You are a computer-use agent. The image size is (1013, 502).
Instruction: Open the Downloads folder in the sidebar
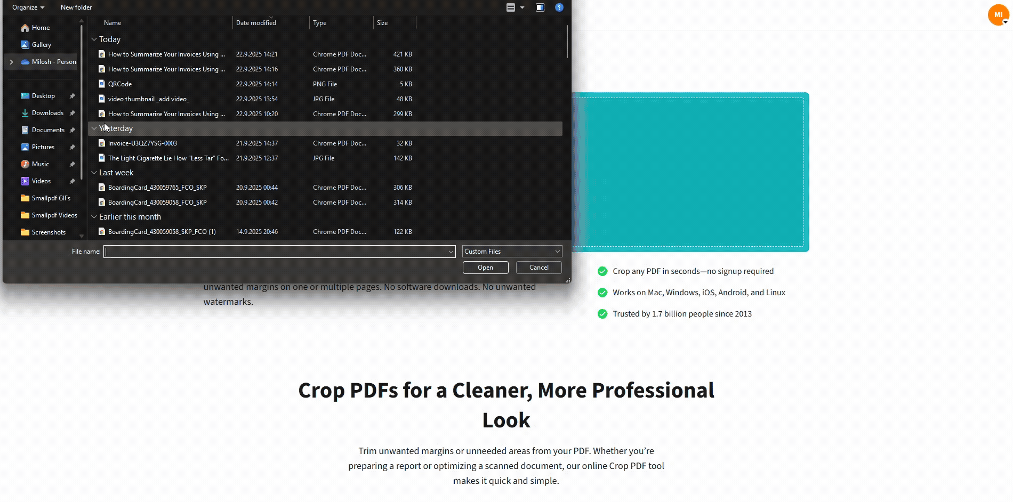[48, 112]
